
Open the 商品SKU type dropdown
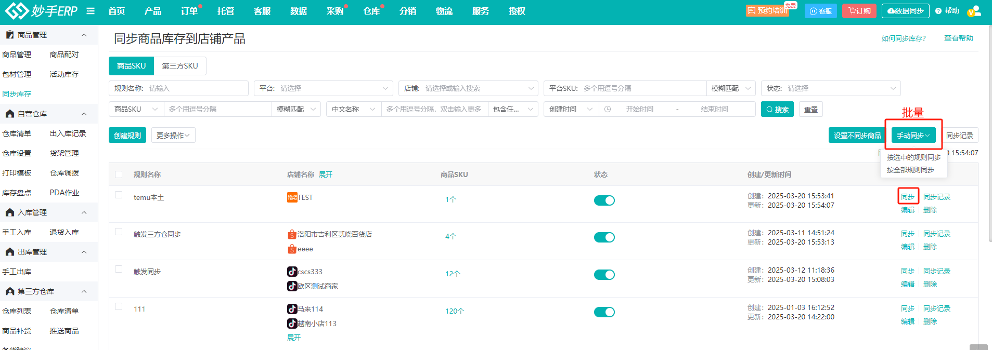click(136, 109)
